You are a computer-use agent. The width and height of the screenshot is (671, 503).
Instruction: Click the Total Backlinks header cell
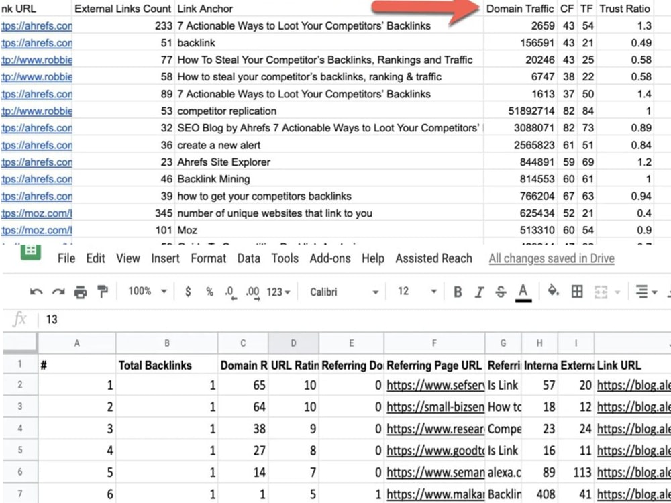pyautogui.click(x=166, y=364)
